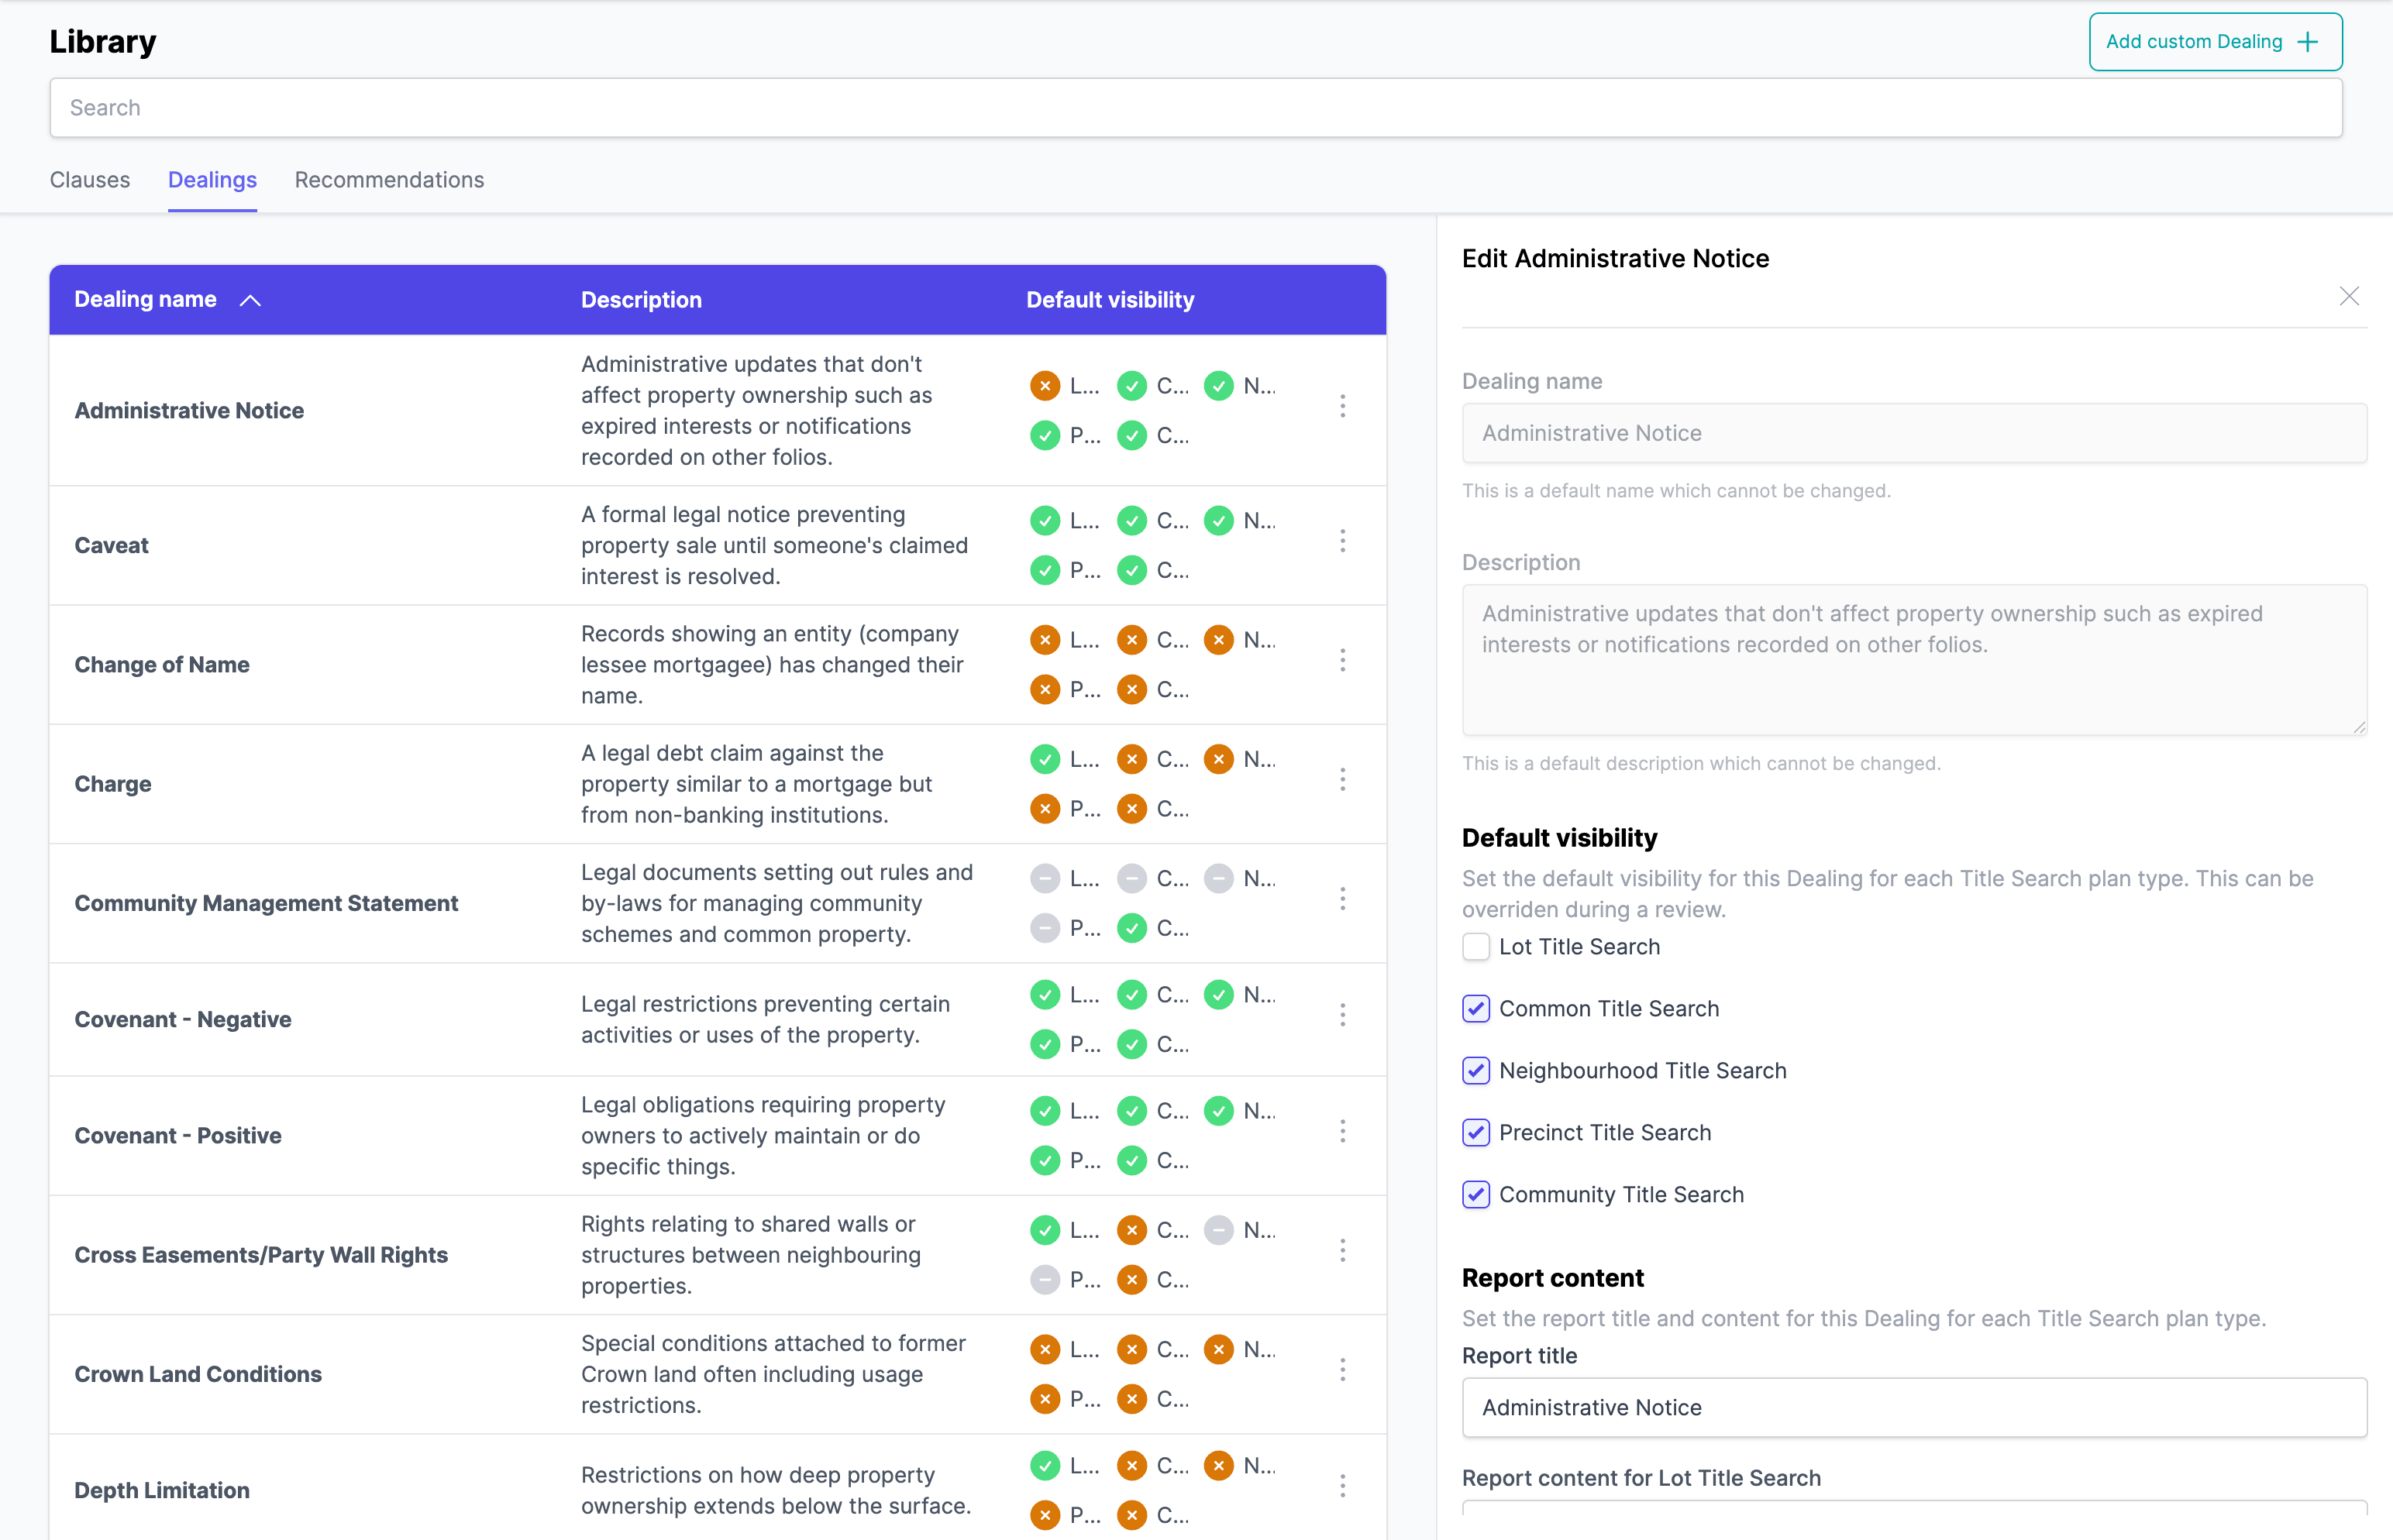Screen dimensions: 2393x1540
Task: Uncheck the Precinct Title Search checkbox
Action: tap(1475, 1133)
